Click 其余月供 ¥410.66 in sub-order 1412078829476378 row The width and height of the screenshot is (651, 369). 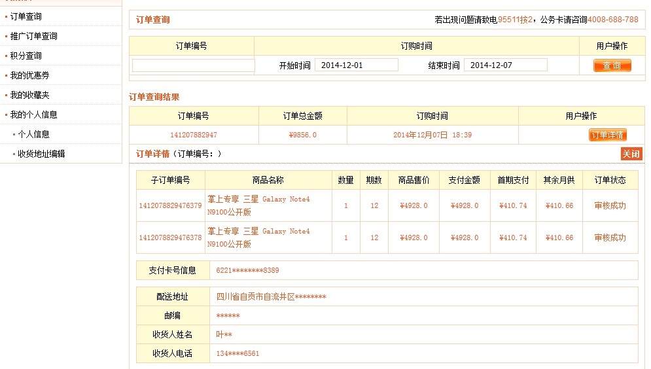(559, 238)
